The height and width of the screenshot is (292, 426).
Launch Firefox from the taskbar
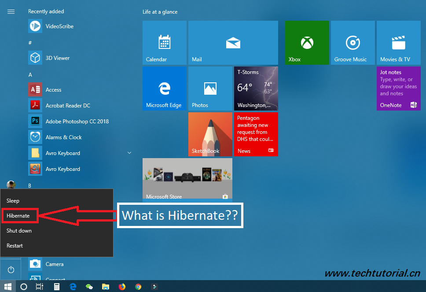[x=122, y=286]
